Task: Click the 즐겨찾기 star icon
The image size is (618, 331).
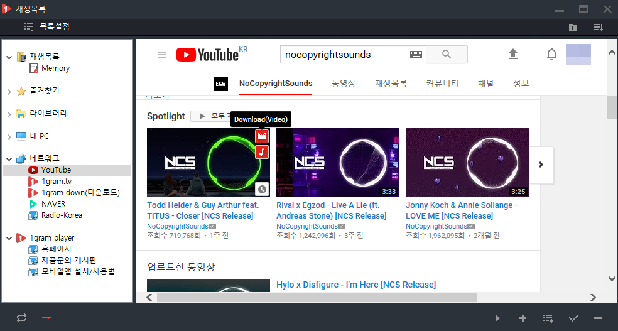Action: coord(21,92)
